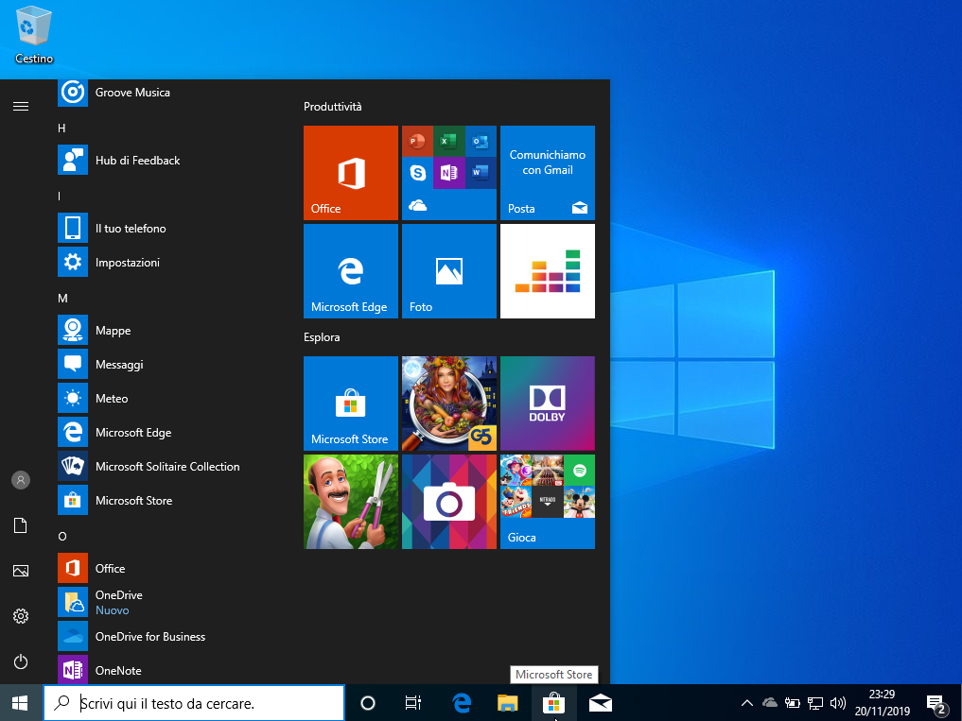The width and height of the screenshot is (962, 721).
Task: Click the letter M group header
Action: 62,298
